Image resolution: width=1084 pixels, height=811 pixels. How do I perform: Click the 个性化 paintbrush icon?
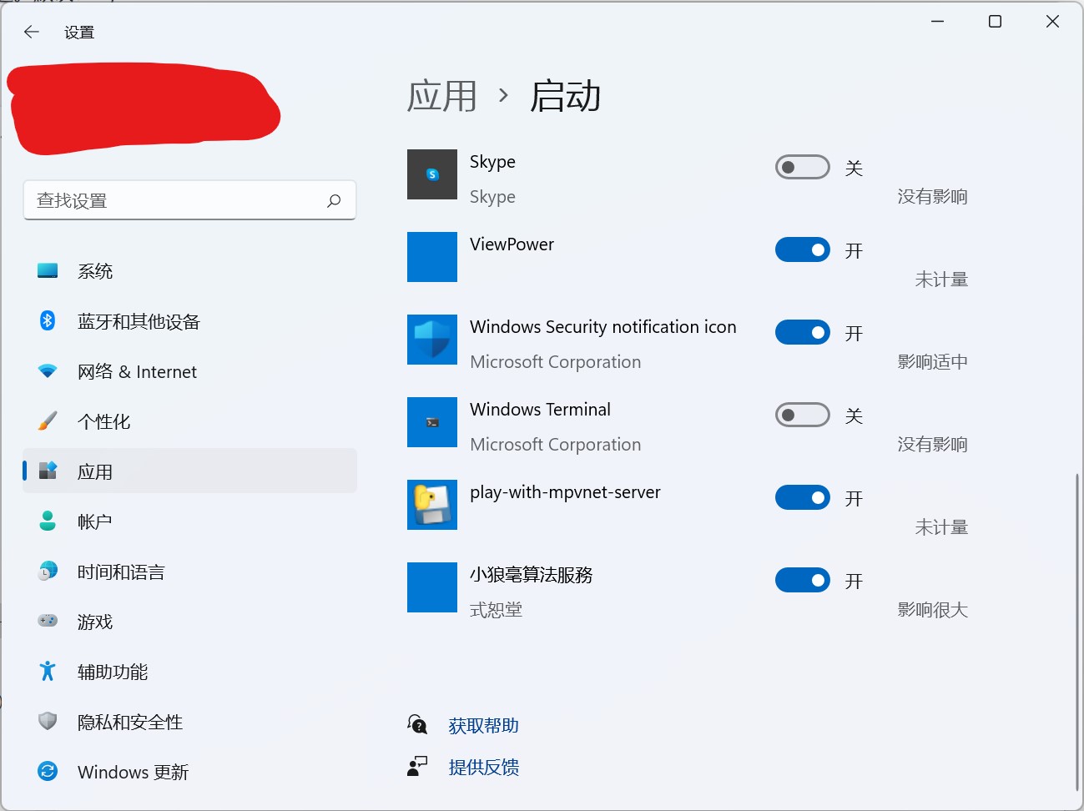(48, 421)
